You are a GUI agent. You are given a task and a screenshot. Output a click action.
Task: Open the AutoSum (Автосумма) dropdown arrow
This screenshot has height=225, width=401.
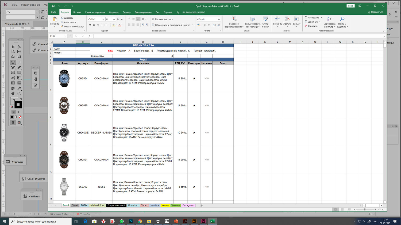(x=322, y=18)
